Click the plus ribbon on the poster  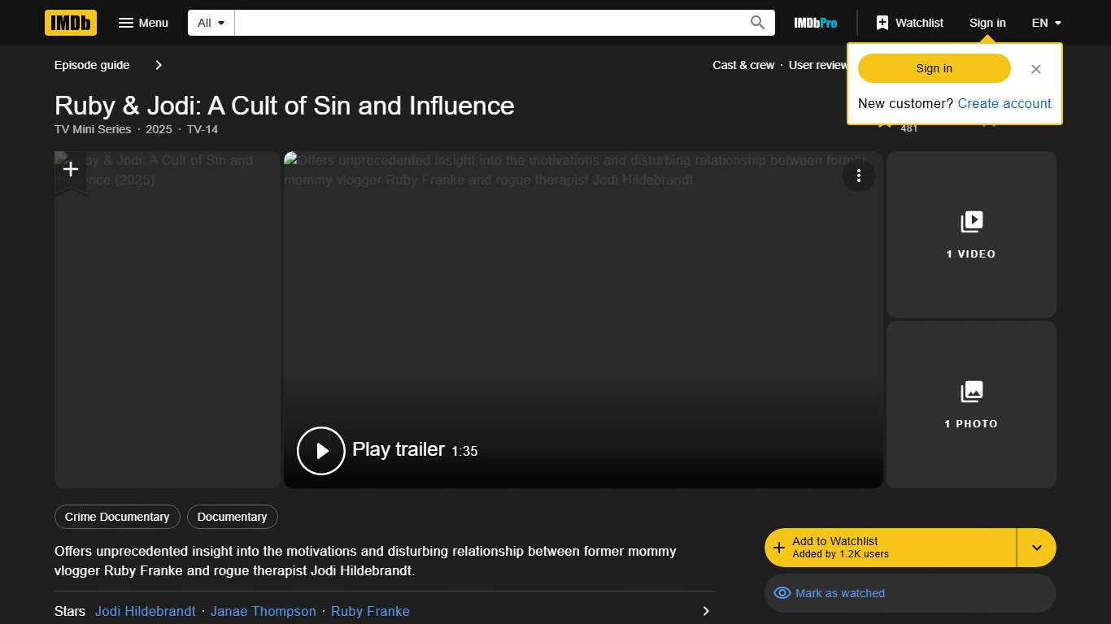click(70, 169)
